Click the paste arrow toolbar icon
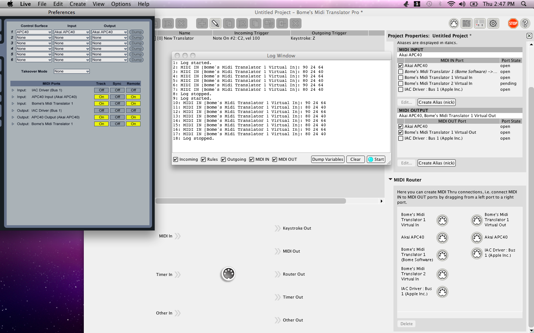Viewport: 534px width, 333px height. click(282, 23)
